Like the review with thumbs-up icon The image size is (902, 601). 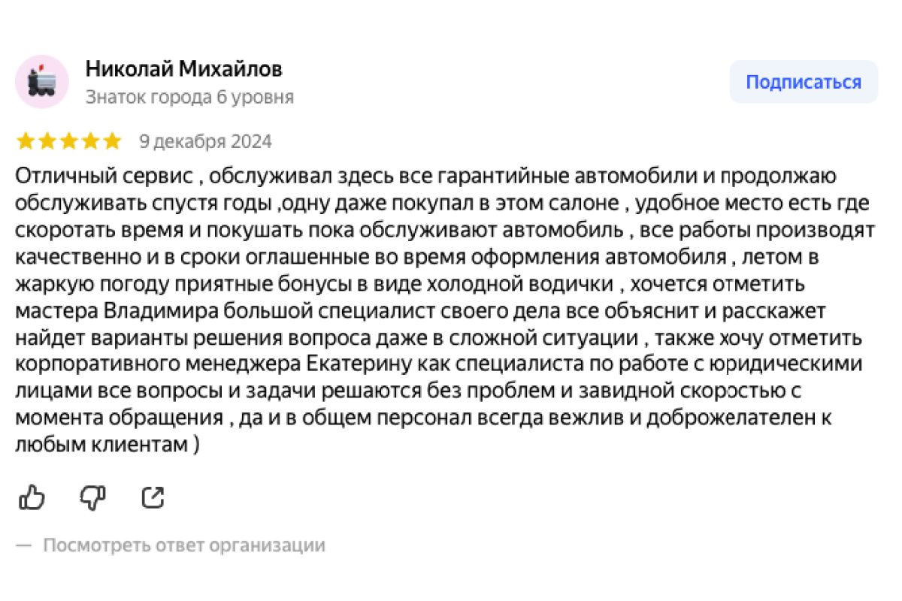(32, 497)
